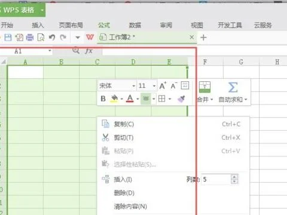Click the Print icon
Screen dimensions: 287x215
click(x=30, y=38)
